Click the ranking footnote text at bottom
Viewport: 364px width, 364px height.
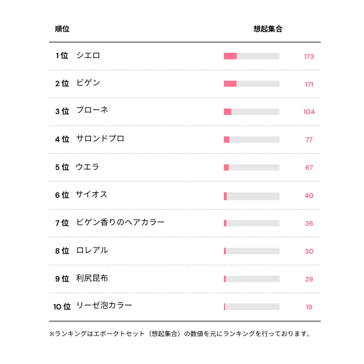click(x=180, y=334)
